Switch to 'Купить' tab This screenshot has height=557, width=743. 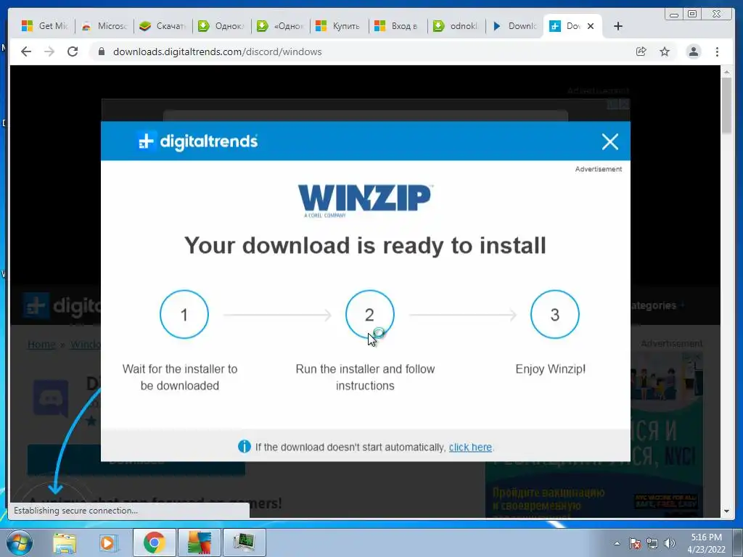340,26
